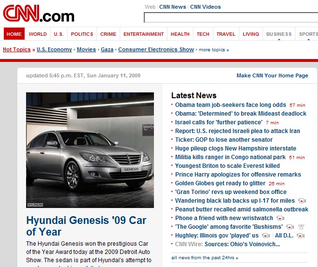Open 'The Google' among favorite 'Bushisms'
318x267 pixels.
click(229, 227)
